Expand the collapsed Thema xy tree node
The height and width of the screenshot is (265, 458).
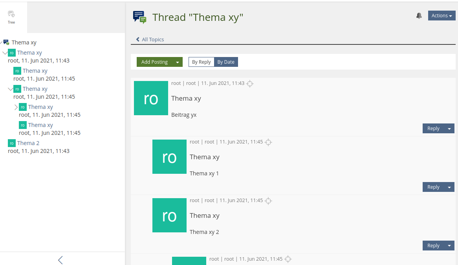[x=16, y=107]
